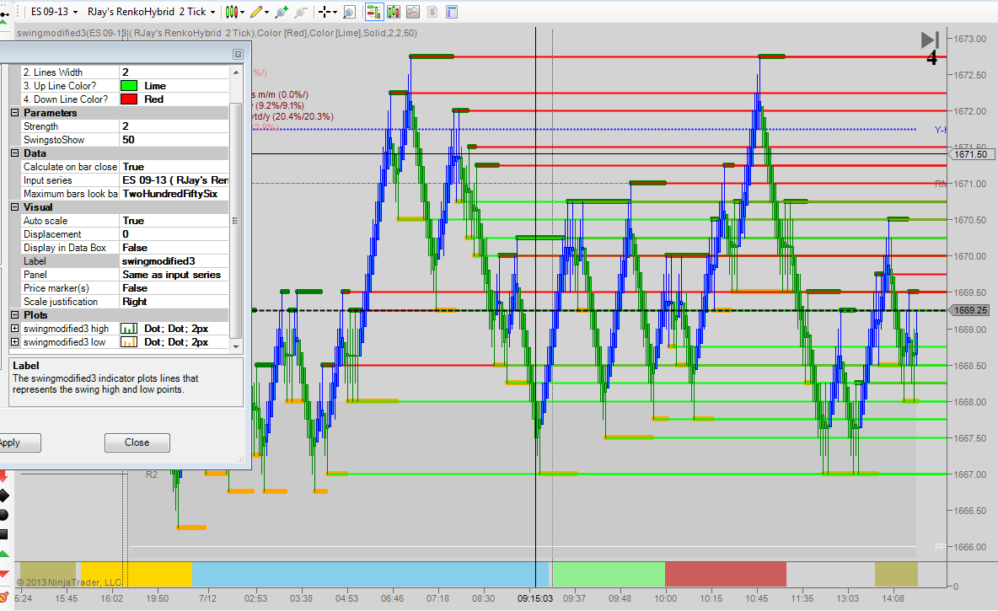Expand the swingmodified3 high plot
This screenshot has height=611, width=998.
click(14, 329)
